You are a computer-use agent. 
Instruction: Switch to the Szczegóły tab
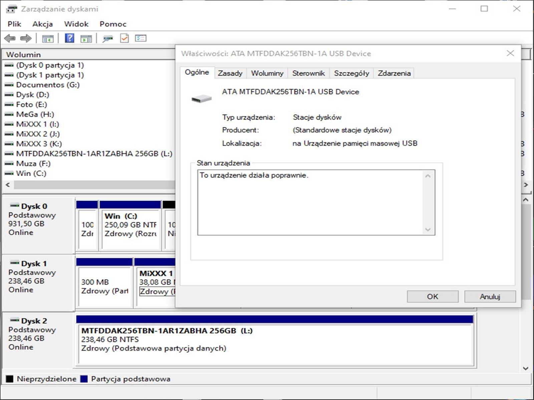(351, 73)
